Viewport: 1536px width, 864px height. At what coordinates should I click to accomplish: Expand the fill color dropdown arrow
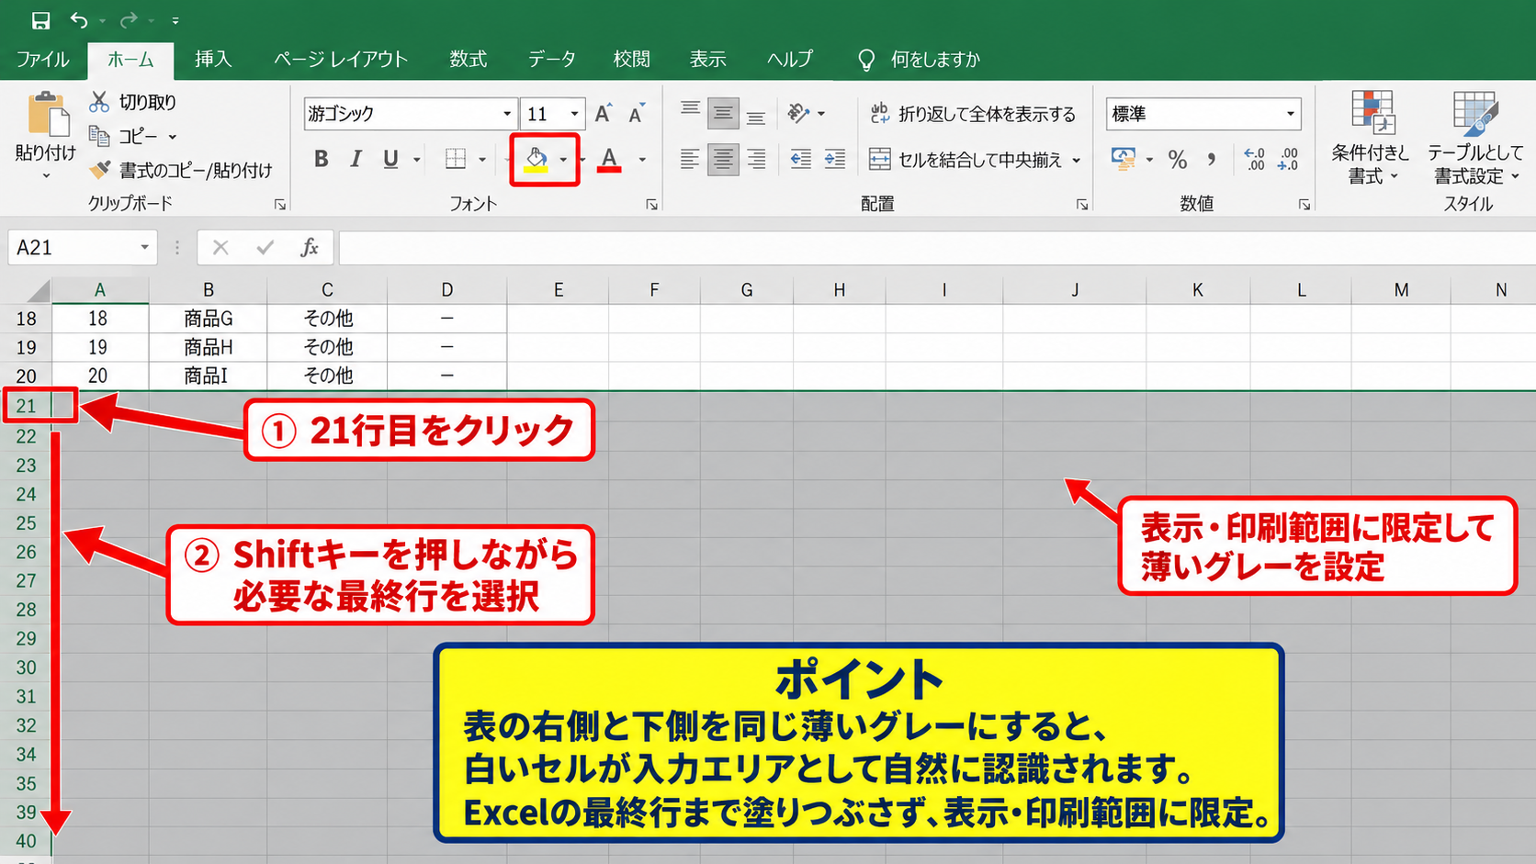point(563,160)
